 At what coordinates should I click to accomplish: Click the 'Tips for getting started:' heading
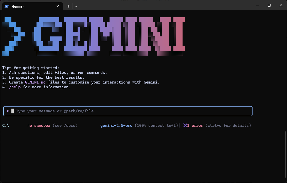click(x=31, y=68)
